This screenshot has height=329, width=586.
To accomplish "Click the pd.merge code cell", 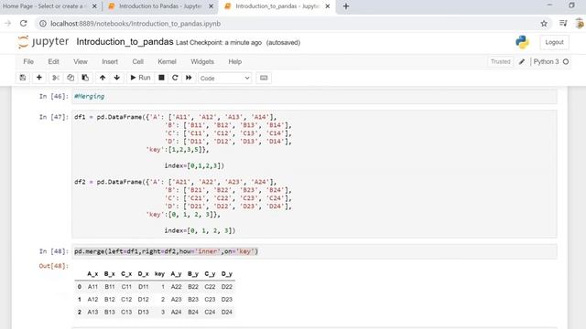I will [x=314, y=251].
